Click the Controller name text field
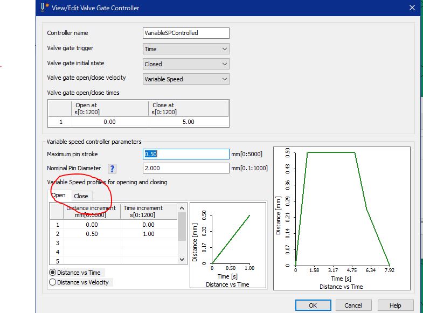 (x=186, y=33)
